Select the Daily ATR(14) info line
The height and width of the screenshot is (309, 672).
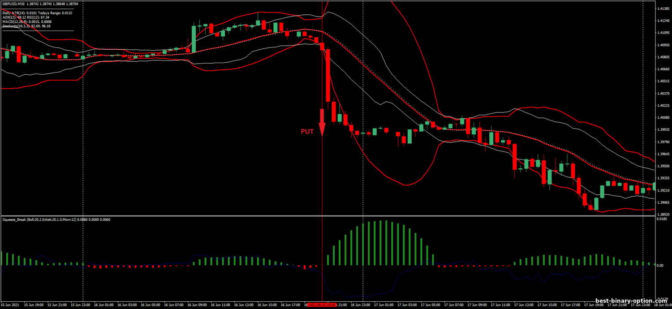pyautogui.click(x=37, y=13)
